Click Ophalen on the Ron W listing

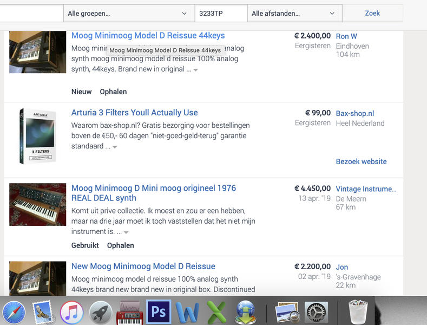(x=113, y=92)
